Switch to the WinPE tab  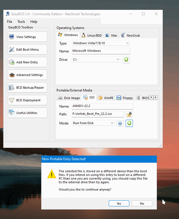(x=106, y=98)
